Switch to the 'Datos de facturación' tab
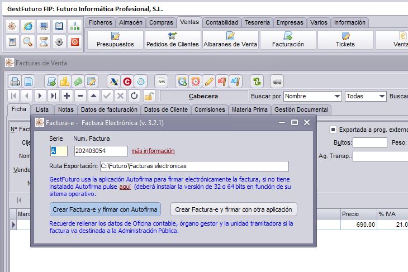 tap(109, 109)
